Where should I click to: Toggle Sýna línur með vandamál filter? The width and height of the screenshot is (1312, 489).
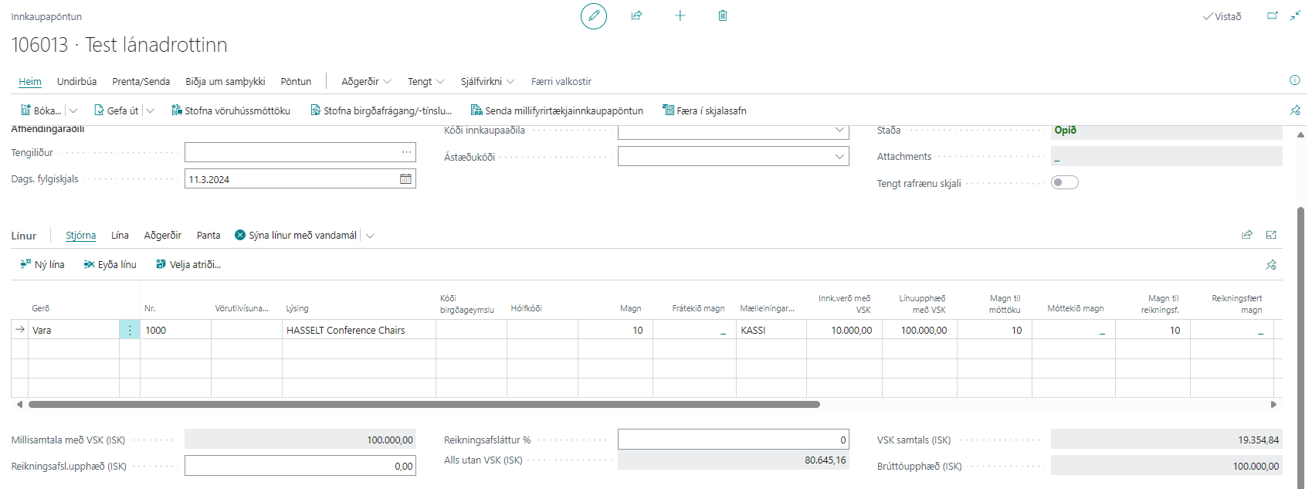pyautogui.click(x=296, y=236)
